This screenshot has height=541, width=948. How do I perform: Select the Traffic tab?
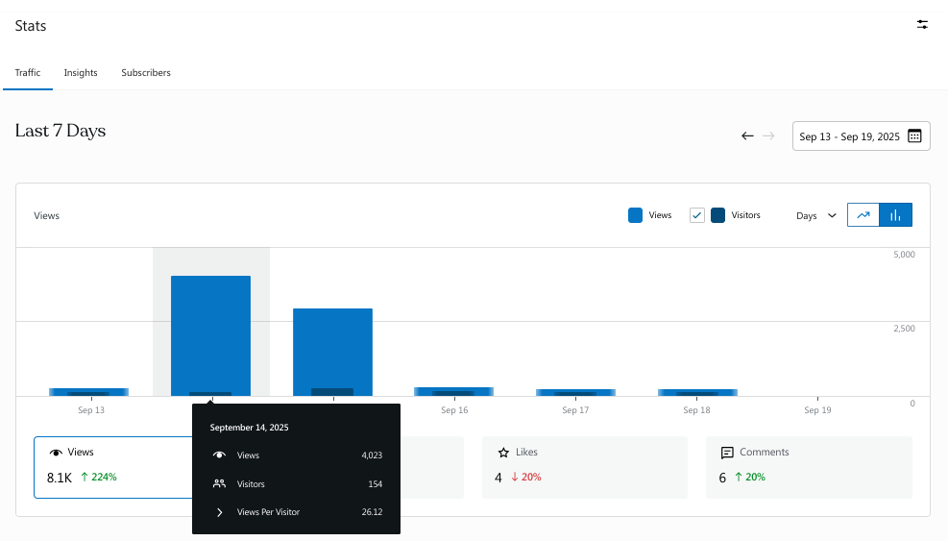[x=28, y=73]
